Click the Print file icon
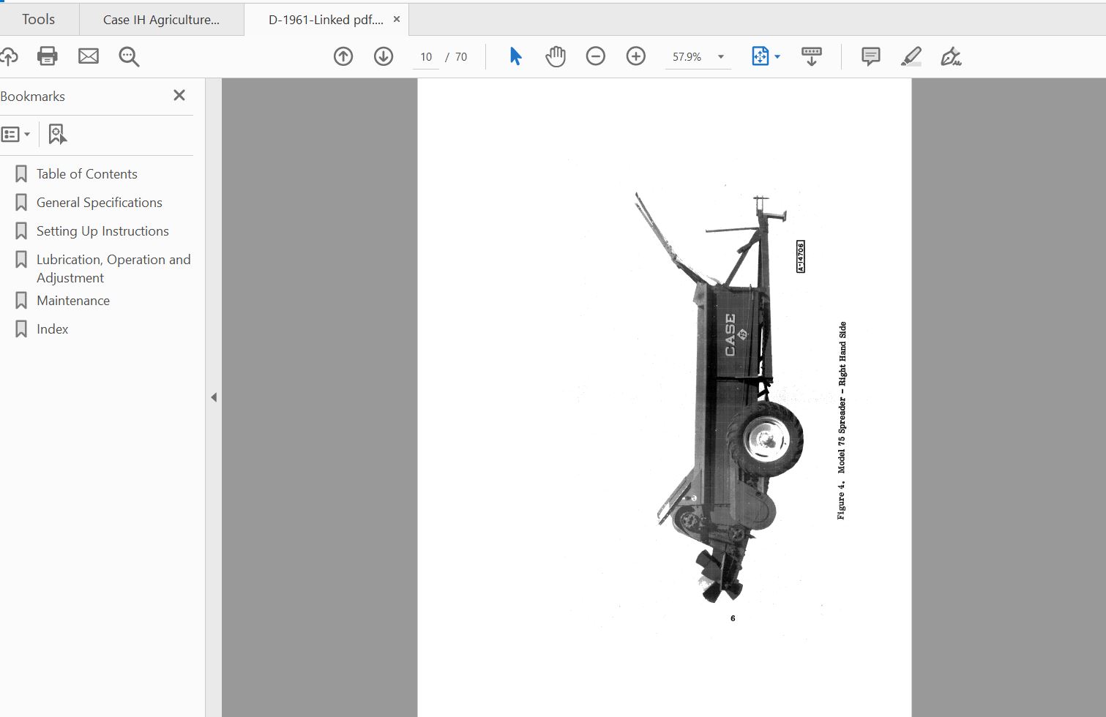The height and width of the screenshot is (717, 1106). pyautogui.click(x=48, y=56)
